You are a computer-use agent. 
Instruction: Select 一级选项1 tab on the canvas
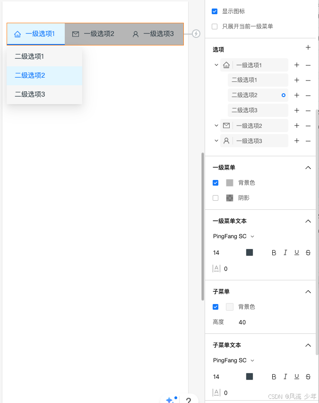tap(36, 34)
